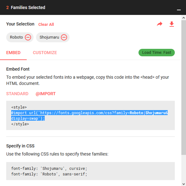Click the Shojumaru font chip
Image resolution: width=186 pixels, height=186 pixels.
click(53, 37)
